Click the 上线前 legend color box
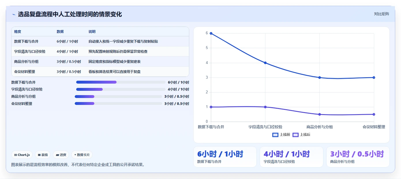 [276, 135]
